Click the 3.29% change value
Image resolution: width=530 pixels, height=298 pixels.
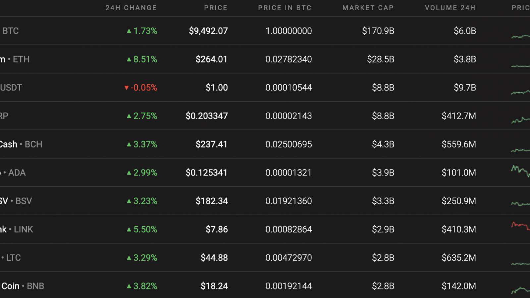(145, 258)
